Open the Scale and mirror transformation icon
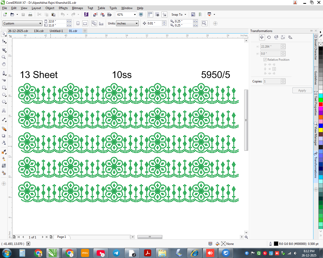Viewport: 323px width, 258px height. pyautogui.click(x=276, y=37)
